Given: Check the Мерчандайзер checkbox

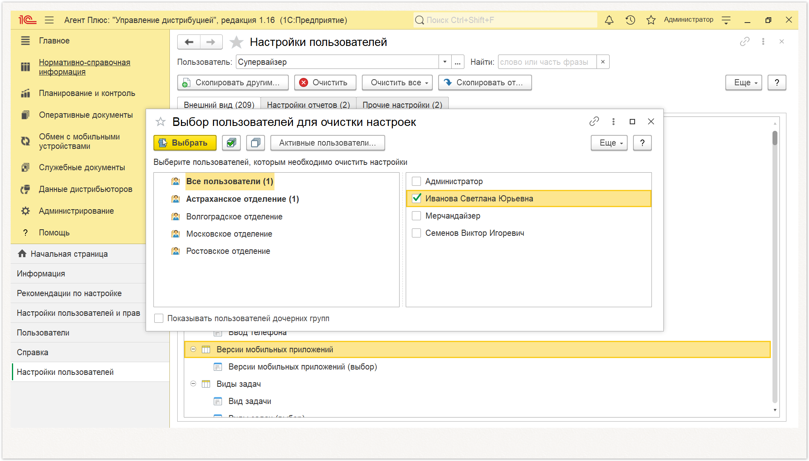Looking at the screenshot, I should click(416, 216).
